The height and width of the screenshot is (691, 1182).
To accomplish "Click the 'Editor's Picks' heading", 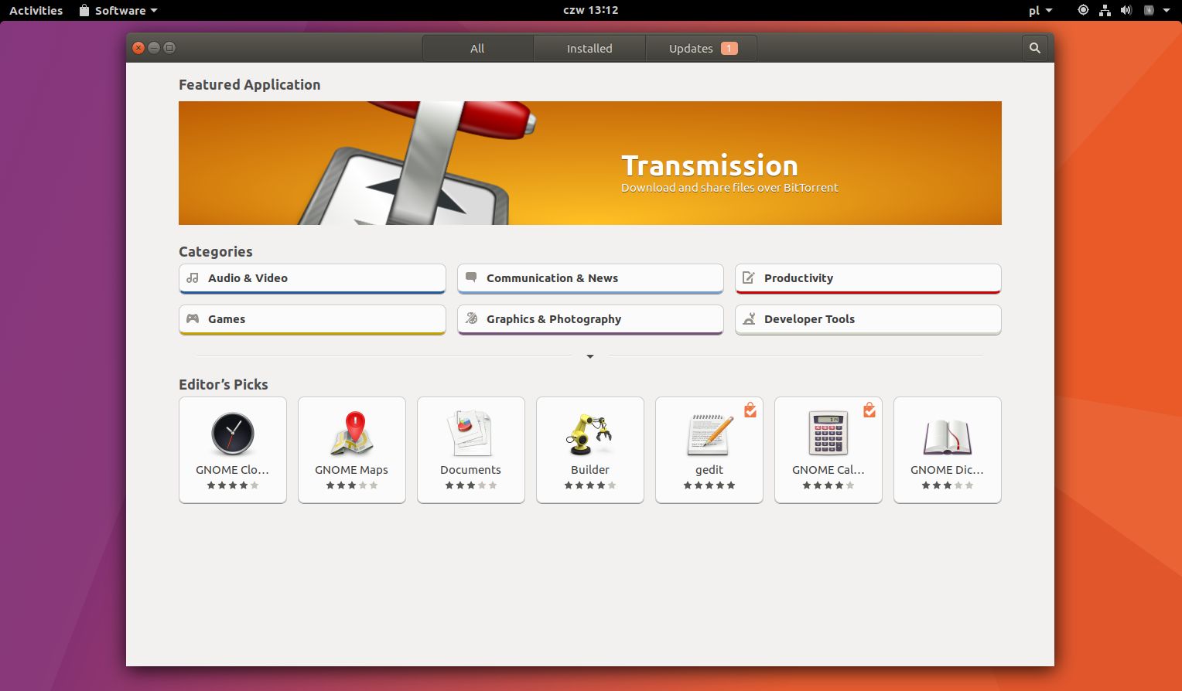I will click(x=224, y=385).
